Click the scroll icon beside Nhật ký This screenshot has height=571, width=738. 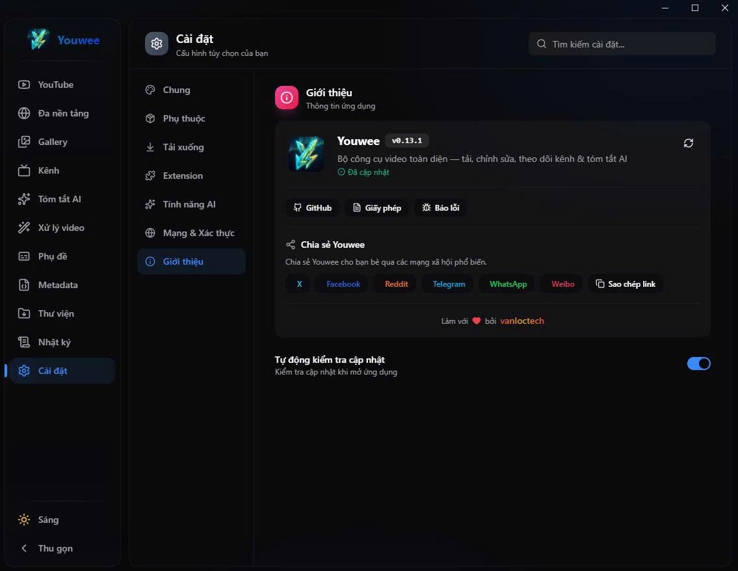[x=24, y=342]
